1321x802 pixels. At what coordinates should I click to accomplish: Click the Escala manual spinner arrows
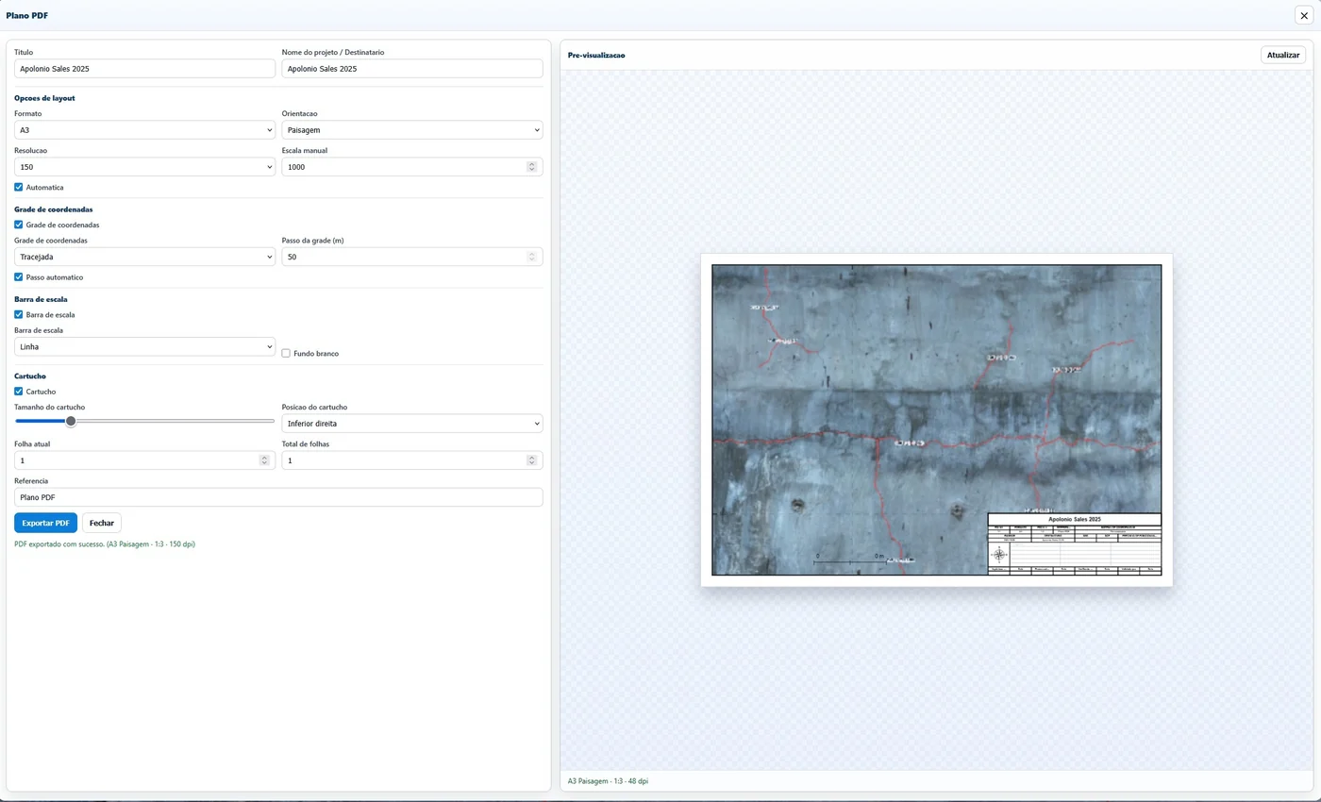point(531,167)
